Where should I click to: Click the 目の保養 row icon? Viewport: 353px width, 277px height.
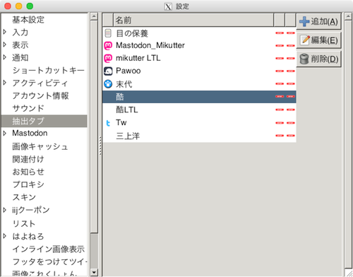108,33
